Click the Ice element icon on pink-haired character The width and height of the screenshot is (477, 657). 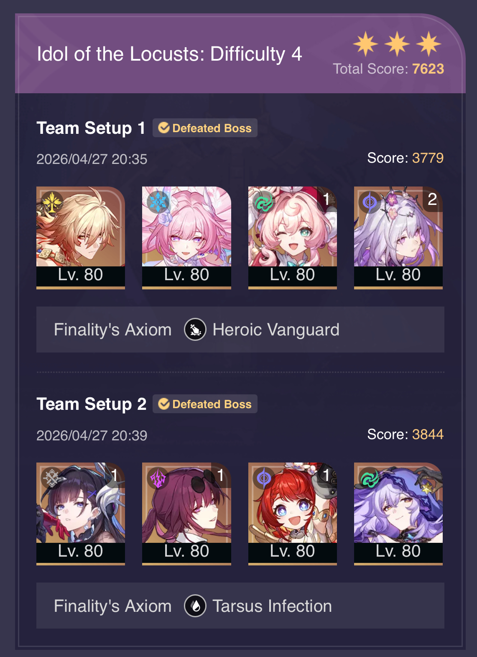(158, 202)
